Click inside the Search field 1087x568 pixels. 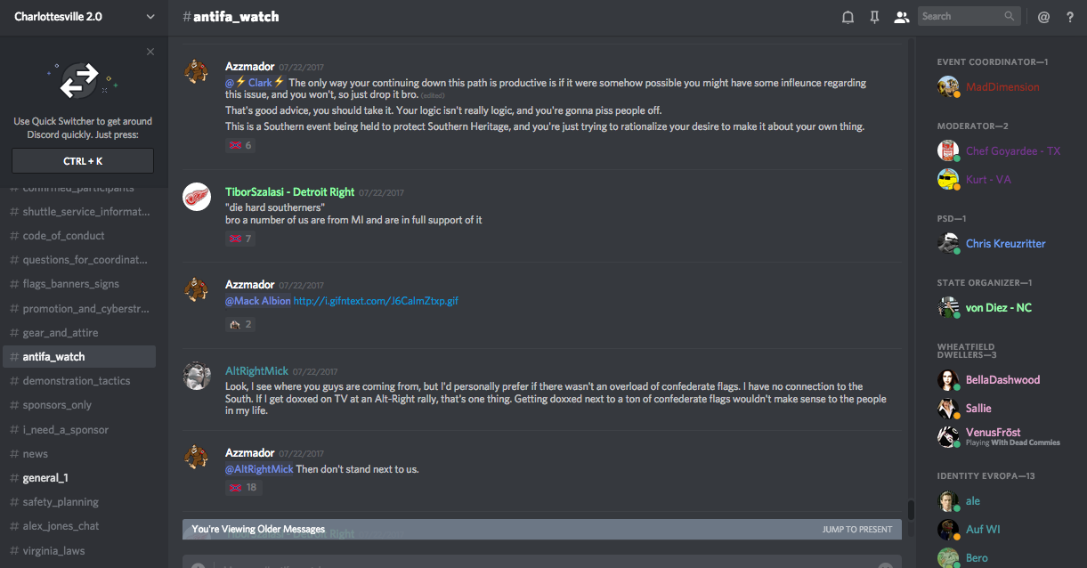pyautogui.click(x=960, y=16)
